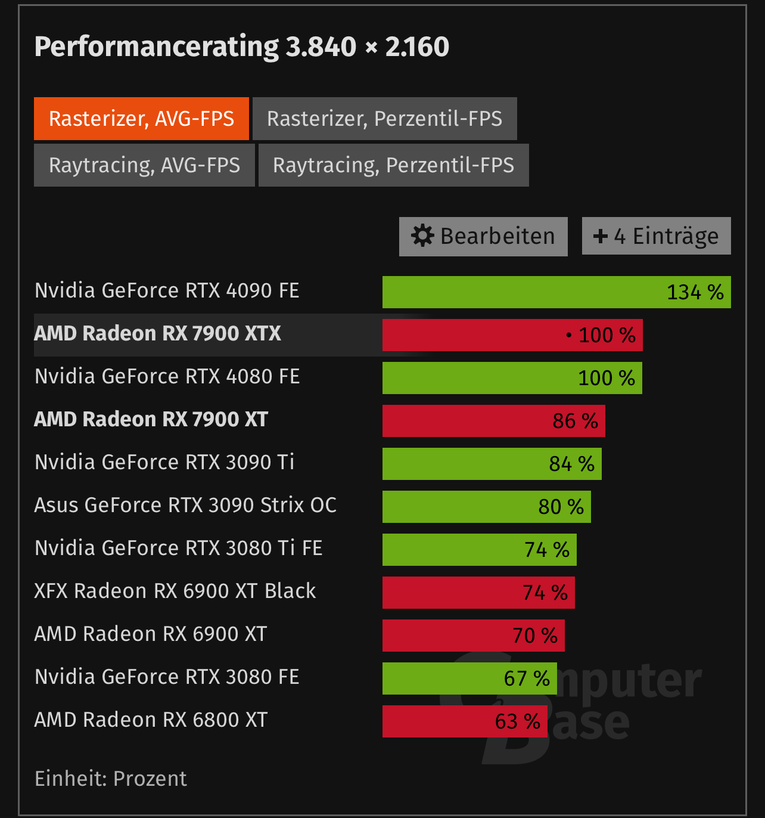Click the red 86 % bar
Image resolution: width=765 pixels, height=818 pixels.
[x=493, y=421]
